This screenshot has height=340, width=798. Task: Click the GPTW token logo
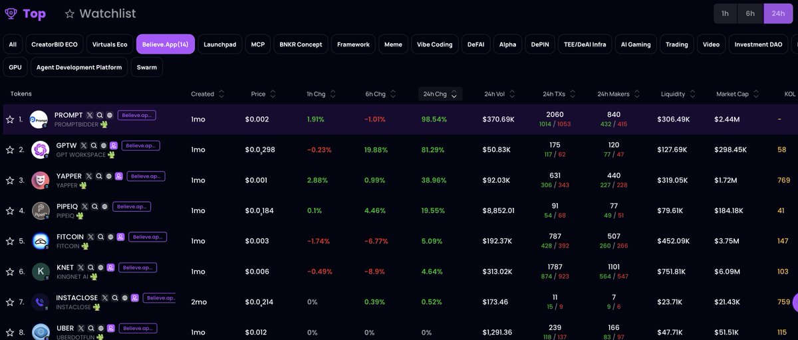point(40,150)
